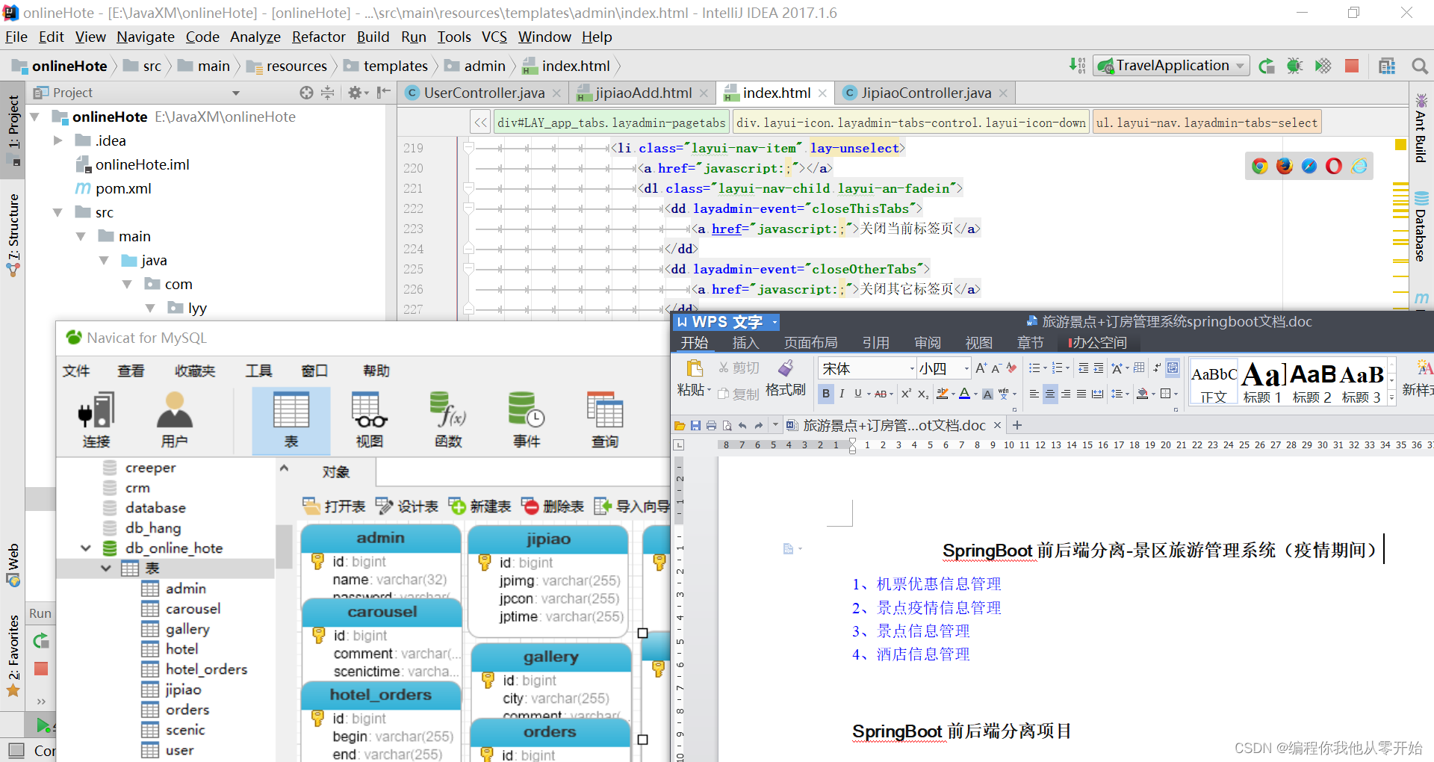The image size is (1434, 762).
Task: Toggle center alignment in WPS
Action: point(1050,394)
